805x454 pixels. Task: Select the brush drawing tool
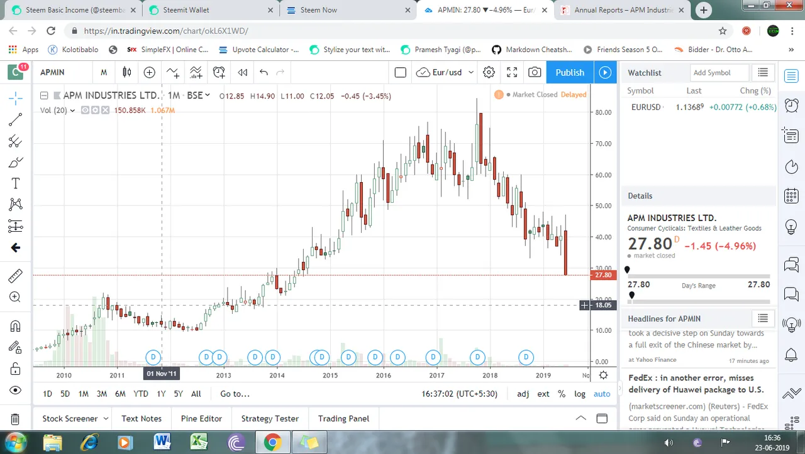(x=16, y=163)
